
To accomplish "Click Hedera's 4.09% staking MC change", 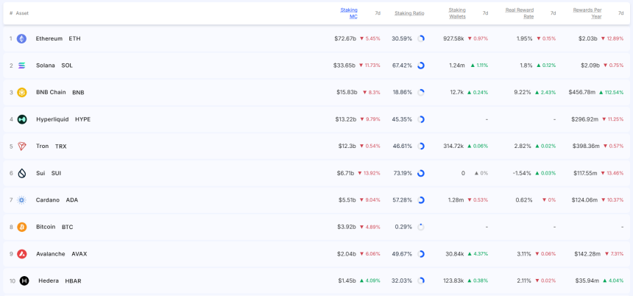I will click(x=369, y=281).
